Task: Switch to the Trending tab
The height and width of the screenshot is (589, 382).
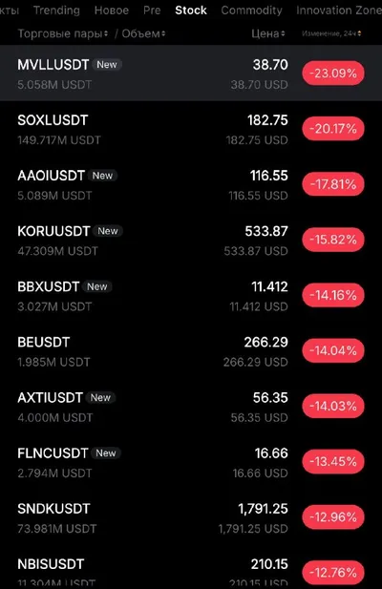Action: (x=56, y=11)
